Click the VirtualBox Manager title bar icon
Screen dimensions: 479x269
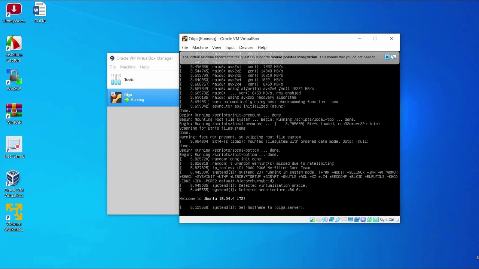point(112,58)
